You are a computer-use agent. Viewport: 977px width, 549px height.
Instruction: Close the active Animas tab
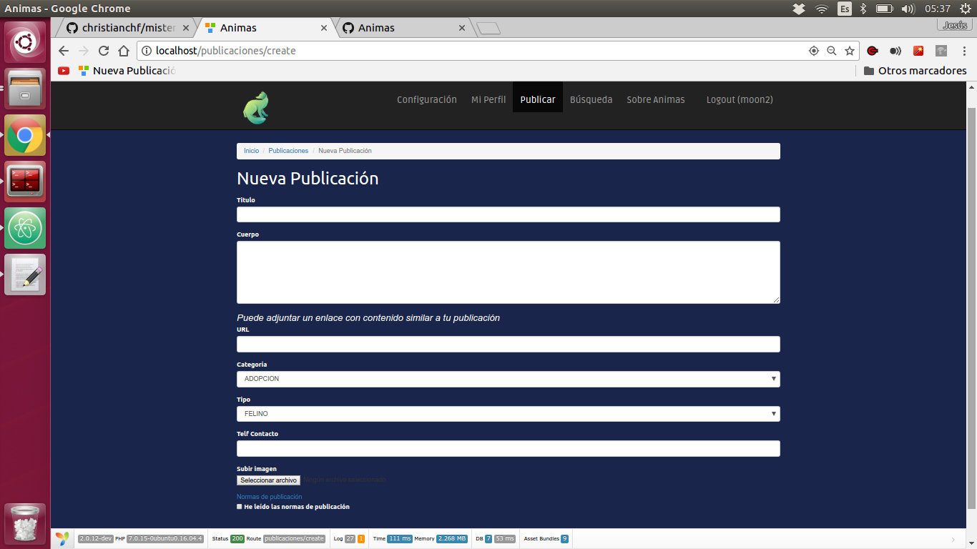click(x=324, y=28)
